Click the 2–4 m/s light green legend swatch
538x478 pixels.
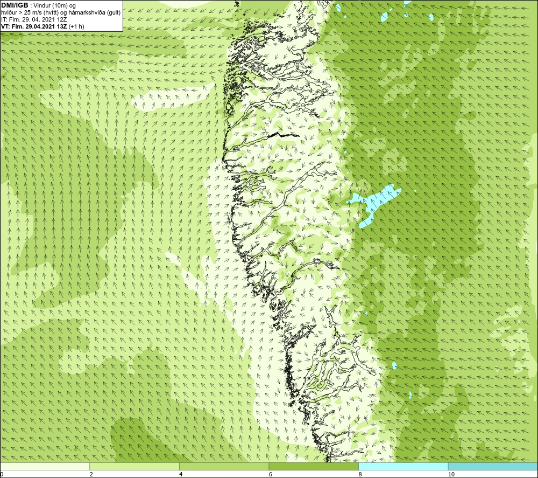(134, 466)
